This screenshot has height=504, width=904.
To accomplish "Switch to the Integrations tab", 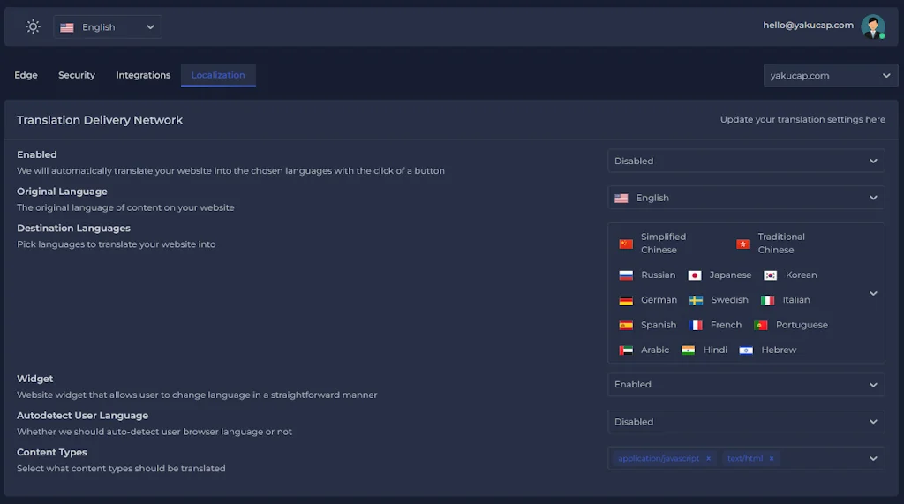I will 143,75.
